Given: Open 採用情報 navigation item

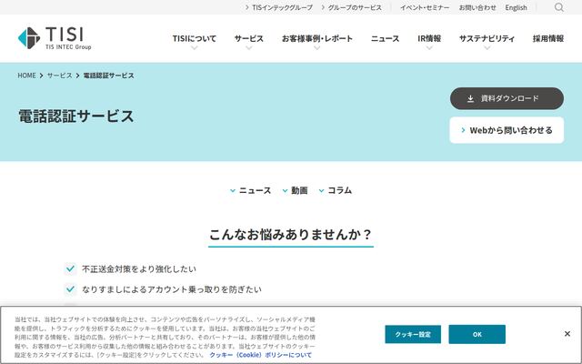Looking at the screenshot, I should pos(548,38).
